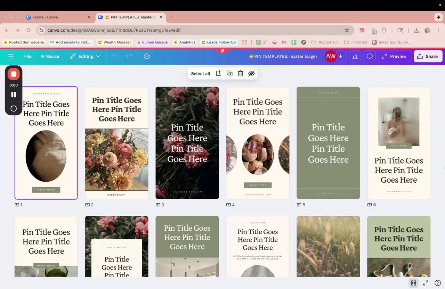Viewport: 445px width, 289px height.
Task: Open the help question mark icon
Action: 438,283
